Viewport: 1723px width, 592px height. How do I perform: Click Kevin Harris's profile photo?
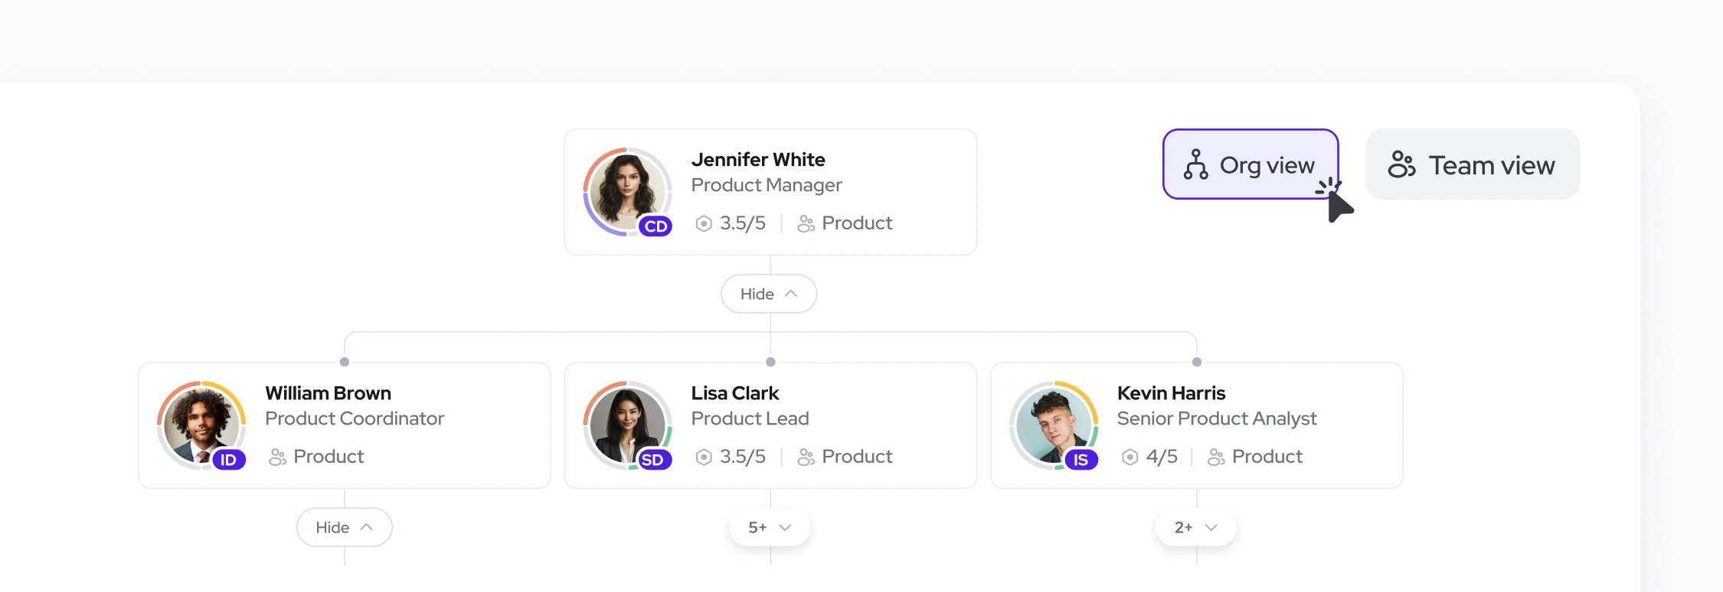click(x=1052, y=423)
